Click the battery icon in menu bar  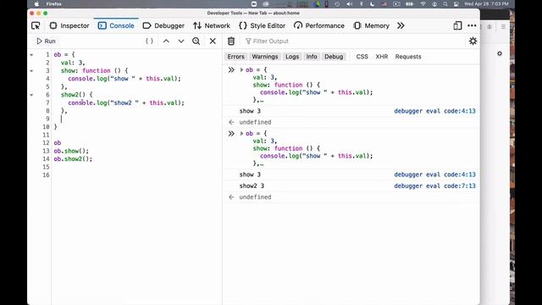point(409,4)
